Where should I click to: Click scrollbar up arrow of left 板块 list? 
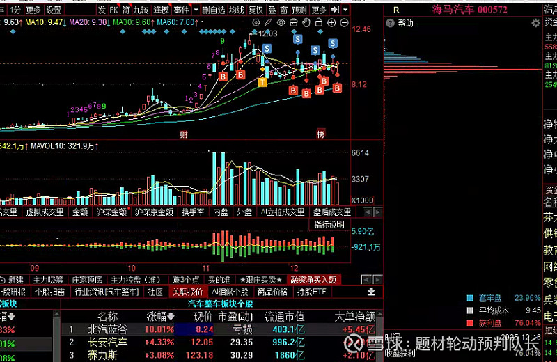pyautogui.click(x=56, y=314)
